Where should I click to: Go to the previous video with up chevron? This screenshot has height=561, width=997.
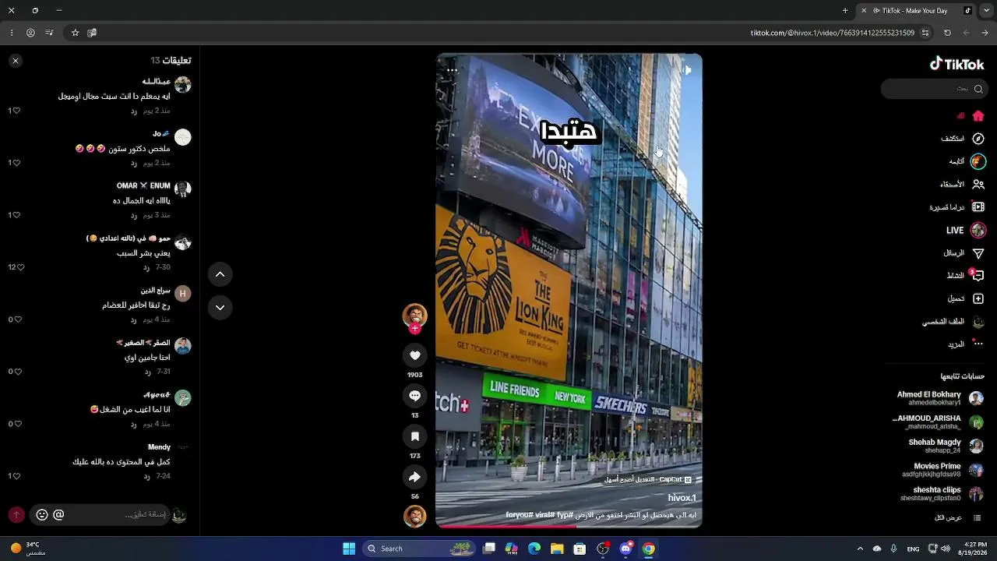tap(220, 274)
